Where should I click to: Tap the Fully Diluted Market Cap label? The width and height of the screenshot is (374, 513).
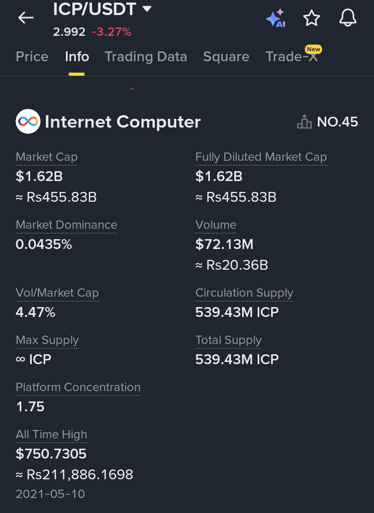261,157
